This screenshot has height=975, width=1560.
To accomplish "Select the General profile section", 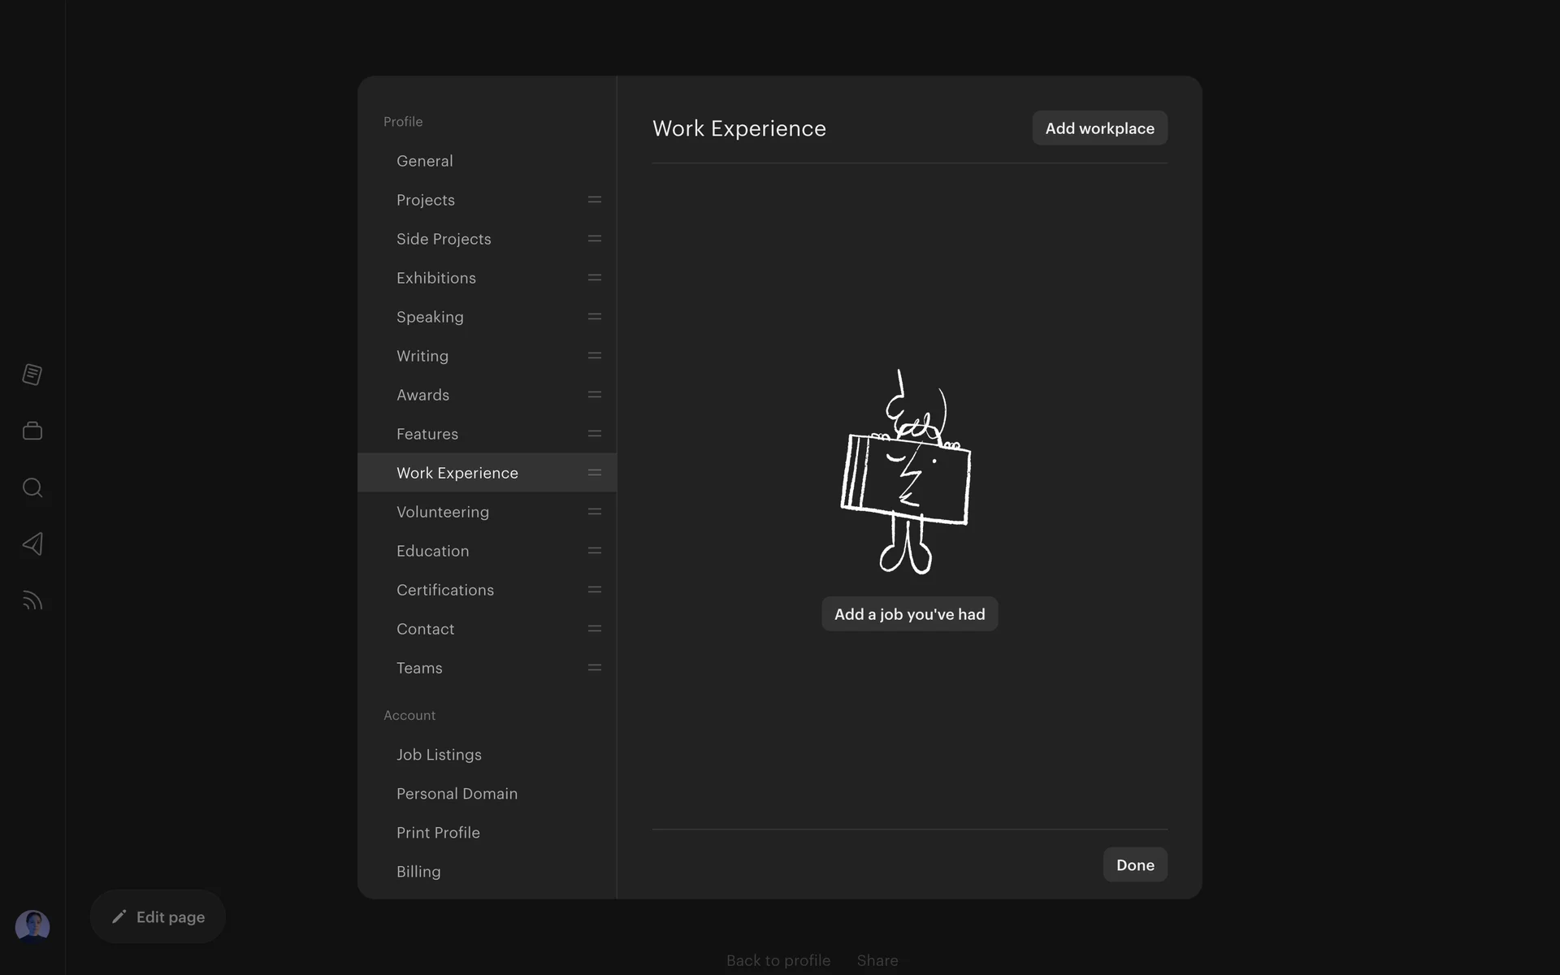I will (425, 161).
